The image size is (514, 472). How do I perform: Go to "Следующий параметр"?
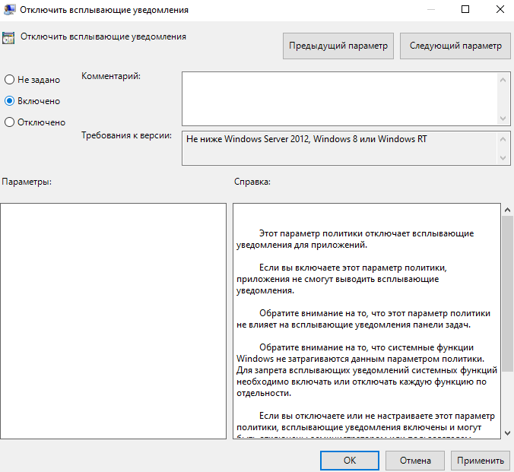(455, 46)
